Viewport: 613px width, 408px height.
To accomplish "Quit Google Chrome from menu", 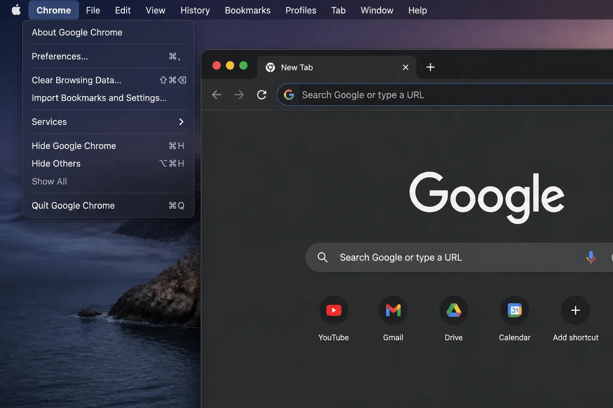I will 108,206.
